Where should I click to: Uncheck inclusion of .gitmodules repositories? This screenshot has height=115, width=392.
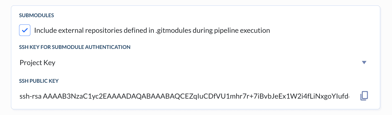[x=25, y=30]
